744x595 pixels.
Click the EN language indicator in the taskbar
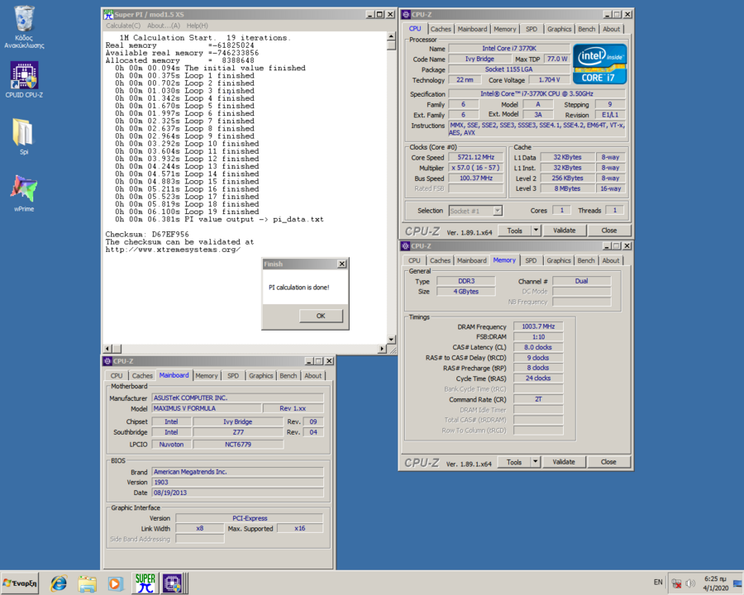(x=658, y=582)
